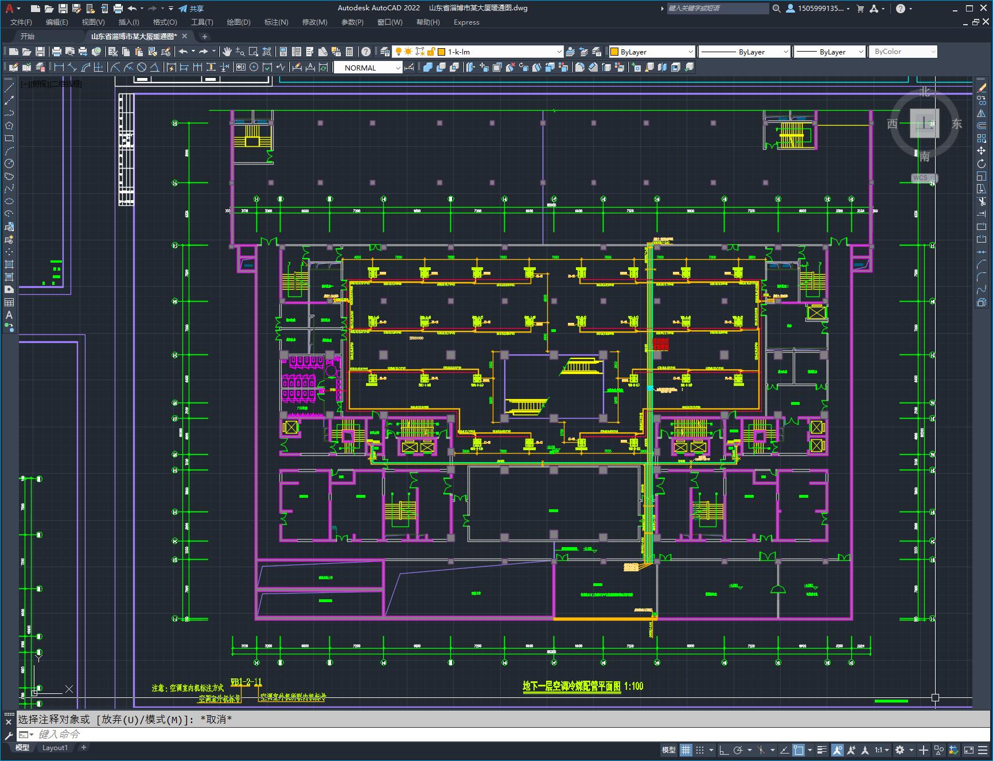Toggle clean screen mode

(x=968, y=750)
